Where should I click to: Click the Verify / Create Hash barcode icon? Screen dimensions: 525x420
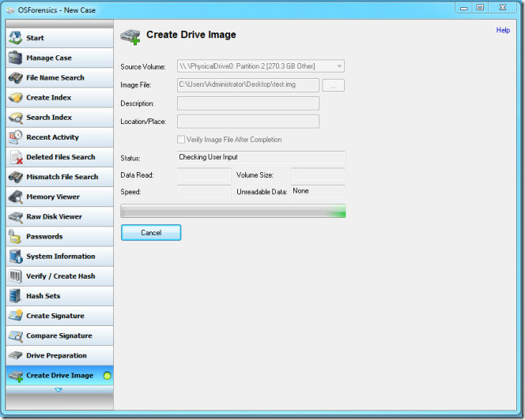coord(15,276)
